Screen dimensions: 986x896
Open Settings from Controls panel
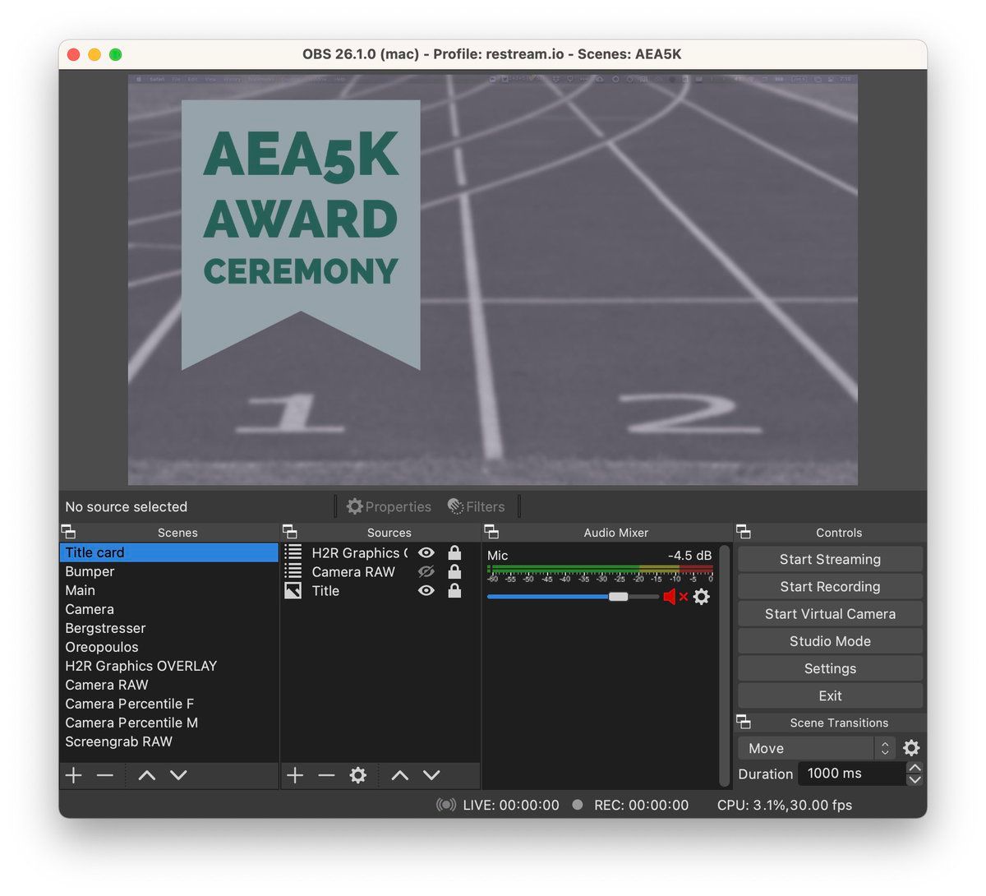pos(830,668)
